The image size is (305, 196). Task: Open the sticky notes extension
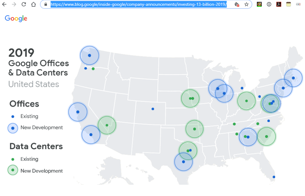click(288, 4)
